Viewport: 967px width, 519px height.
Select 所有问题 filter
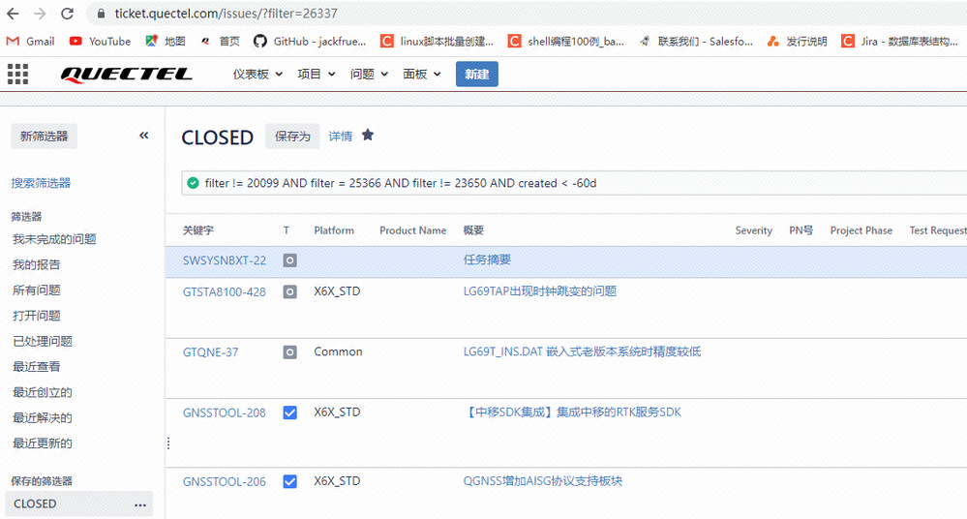(x=37, y=290)
